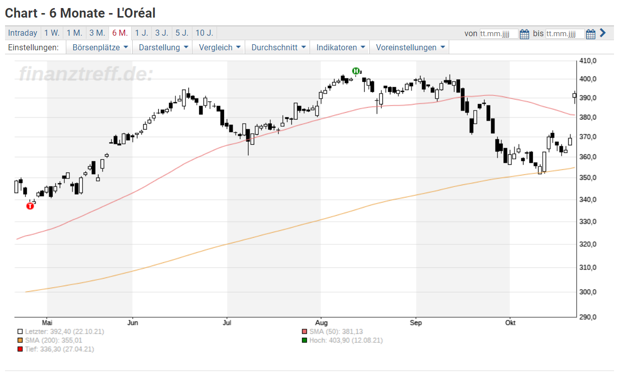Focus the 'von' start date input field
620x372 pixels.
pyautogui.click(x=498, y=34)
